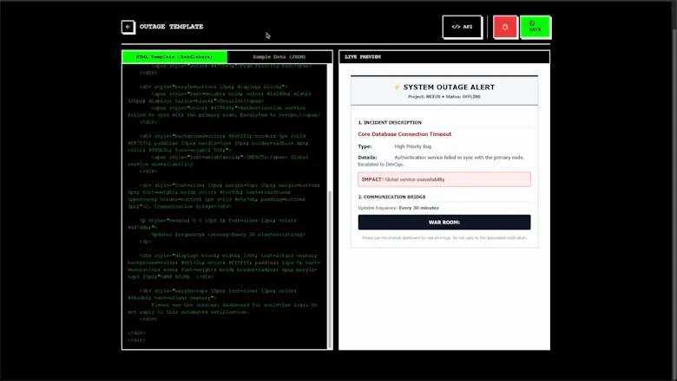Click the lightning bolt icon in alert header
677x381 pixels.
tap(397, 87)
